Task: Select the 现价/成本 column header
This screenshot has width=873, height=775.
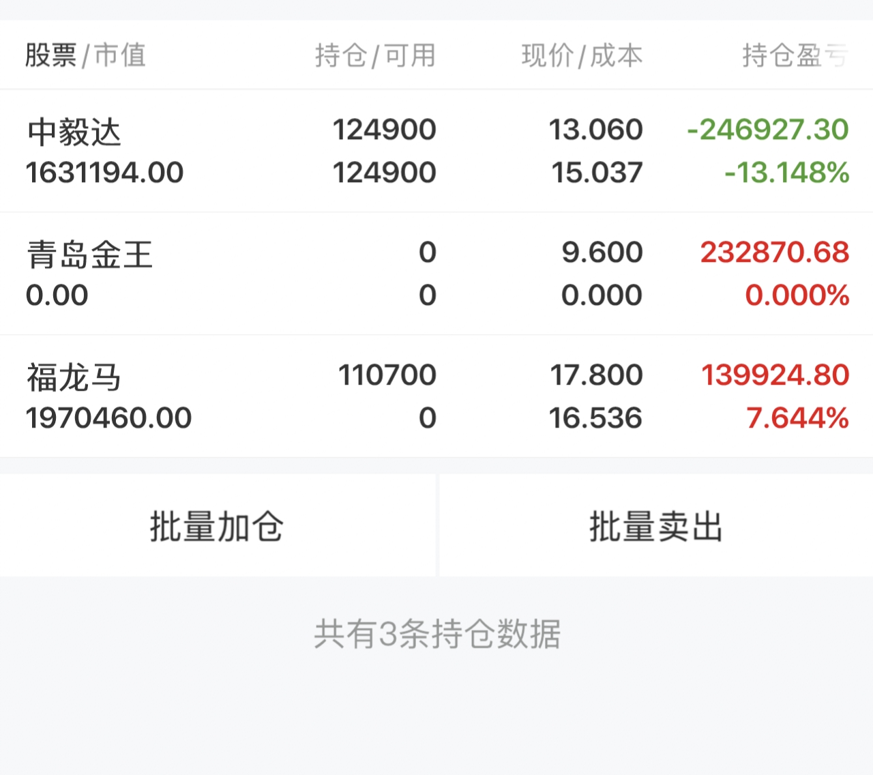Action: pos(582,55)
